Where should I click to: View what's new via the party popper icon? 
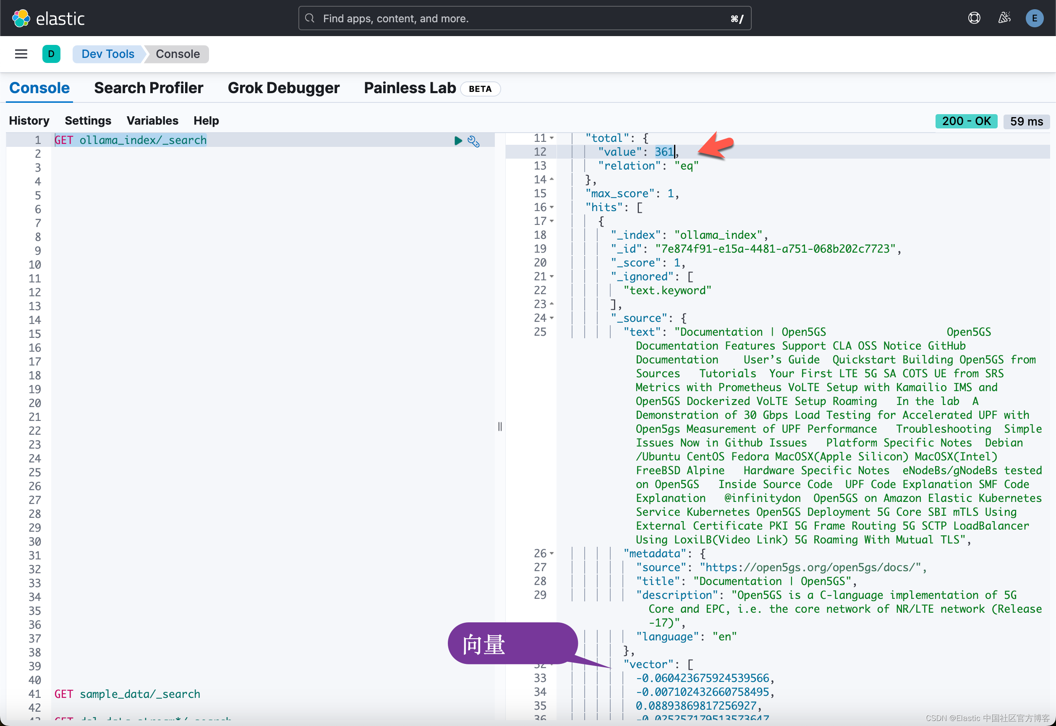click(x=1004, y=18)
